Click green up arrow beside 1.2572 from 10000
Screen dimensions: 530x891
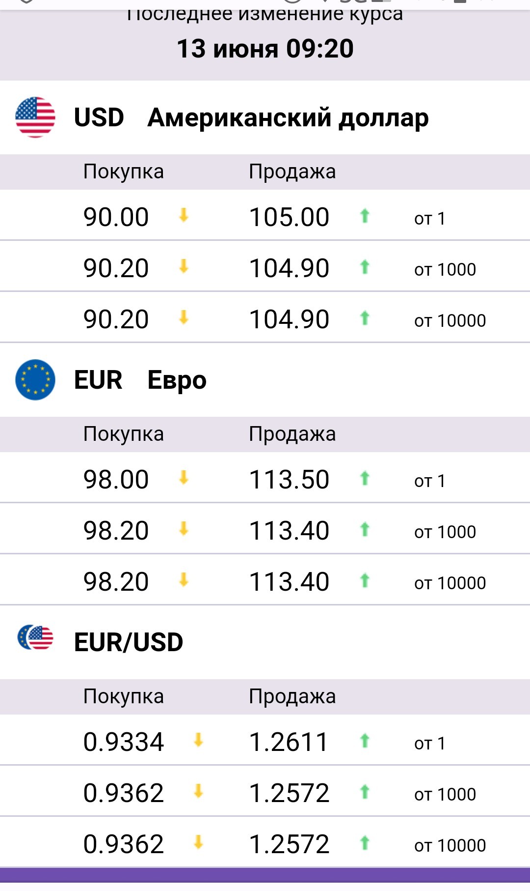coord(365,843)
